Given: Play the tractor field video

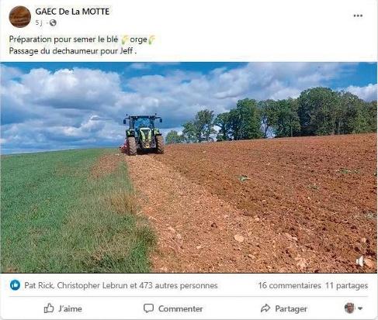Looking at the screenshot, I should [189, 167].
